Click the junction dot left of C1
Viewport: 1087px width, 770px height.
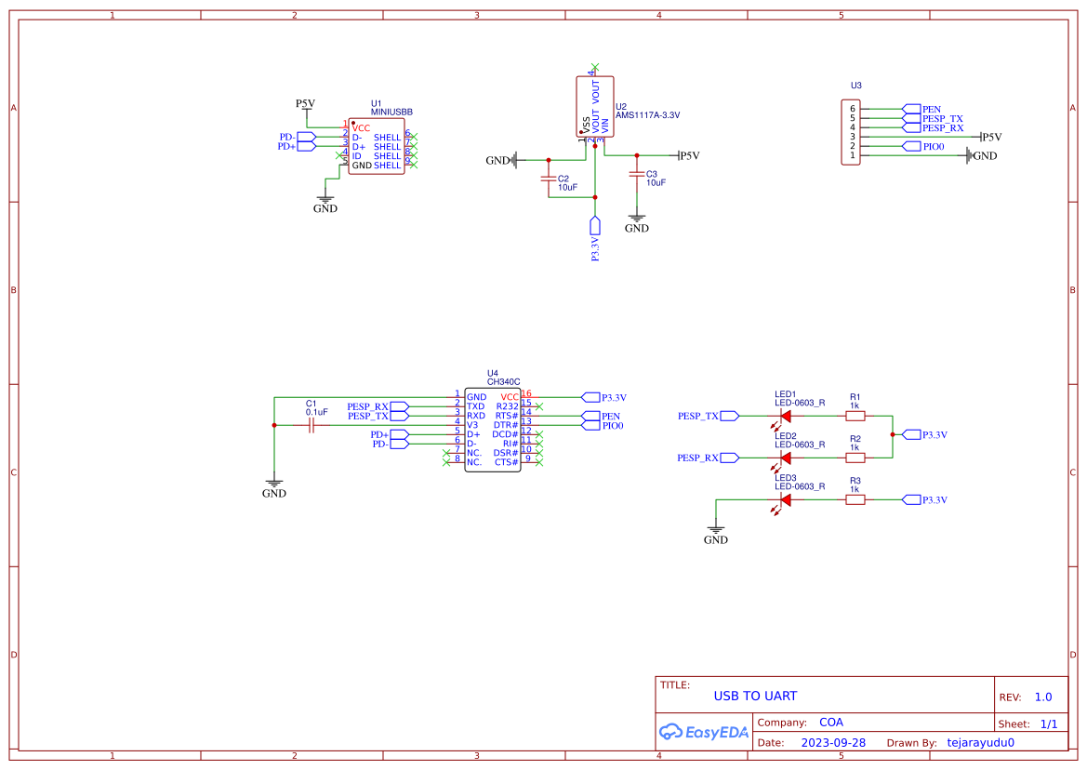coord(274,423)
